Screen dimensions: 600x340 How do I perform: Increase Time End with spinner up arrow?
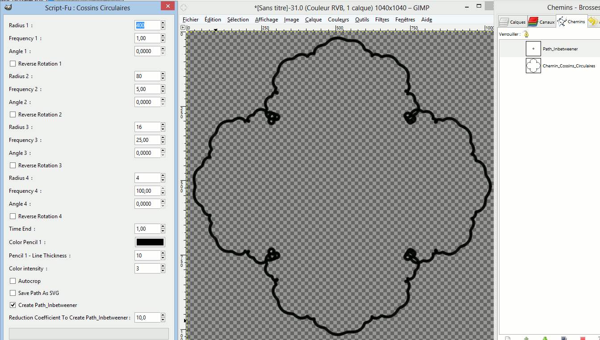click(x=163, y=227)
